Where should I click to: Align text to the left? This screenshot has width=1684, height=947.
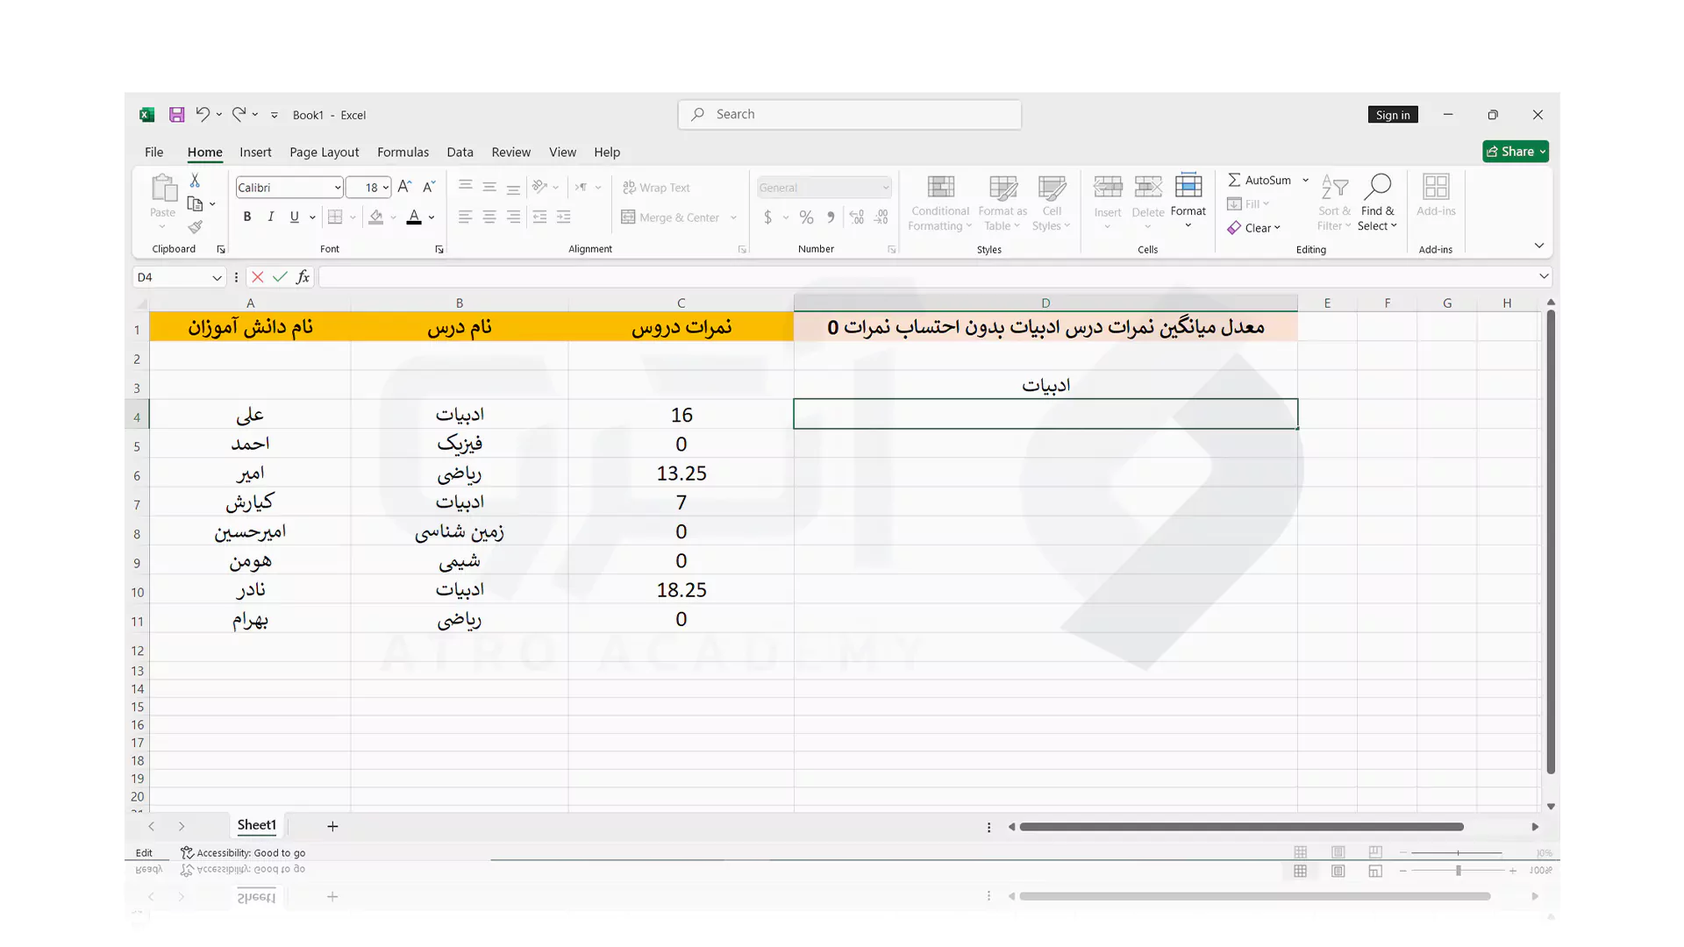pyautogui.click(x=465, y=217)
